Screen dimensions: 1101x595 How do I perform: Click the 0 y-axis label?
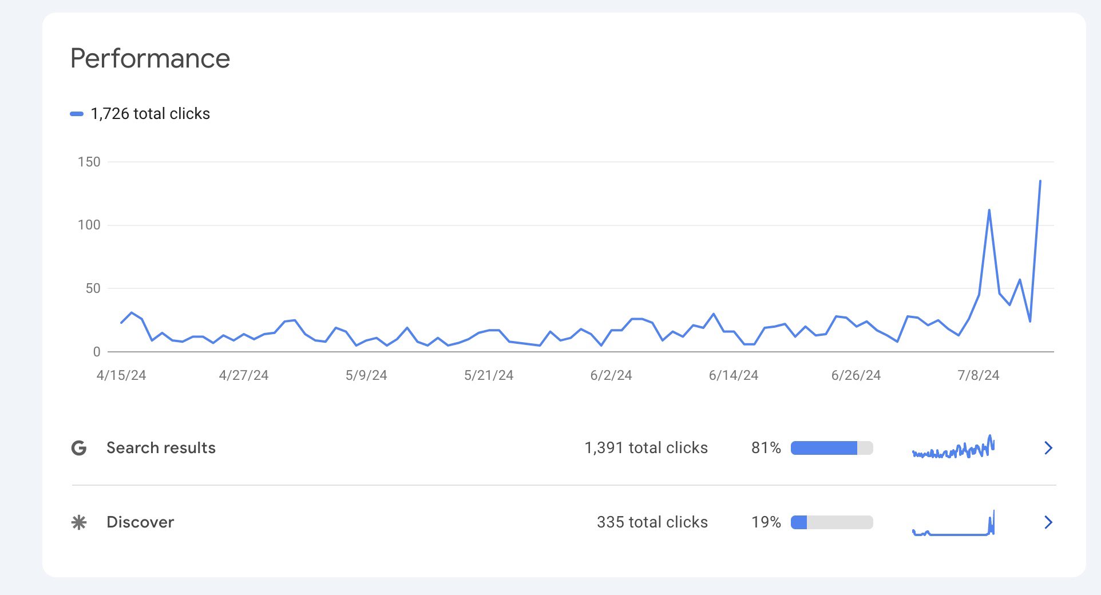97,352
